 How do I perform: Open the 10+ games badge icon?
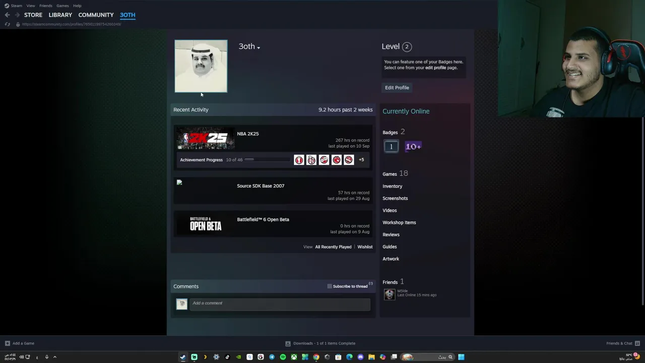click(x=413, y=147)
